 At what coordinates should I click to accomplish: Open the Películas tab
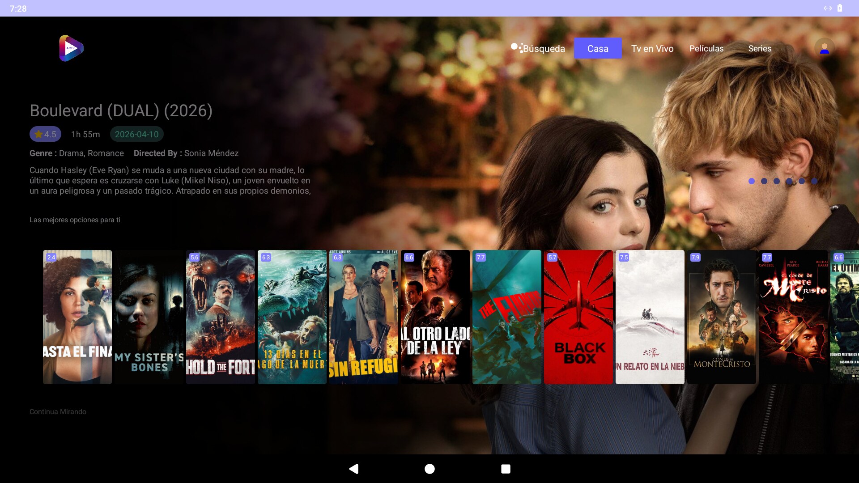(x=706, y=48)
